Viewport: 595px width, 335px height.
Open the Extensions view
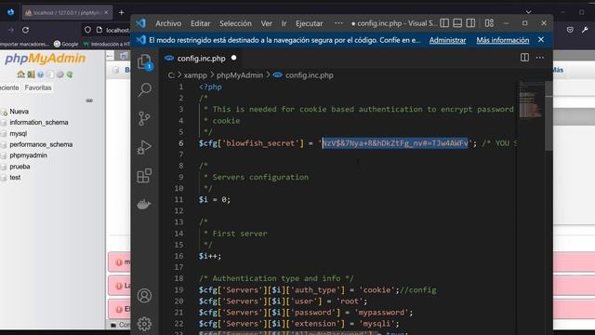point(144,176)
